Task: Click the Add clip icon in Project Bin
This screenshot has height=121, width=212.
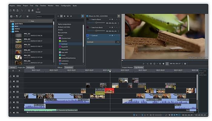Action: 12,16
